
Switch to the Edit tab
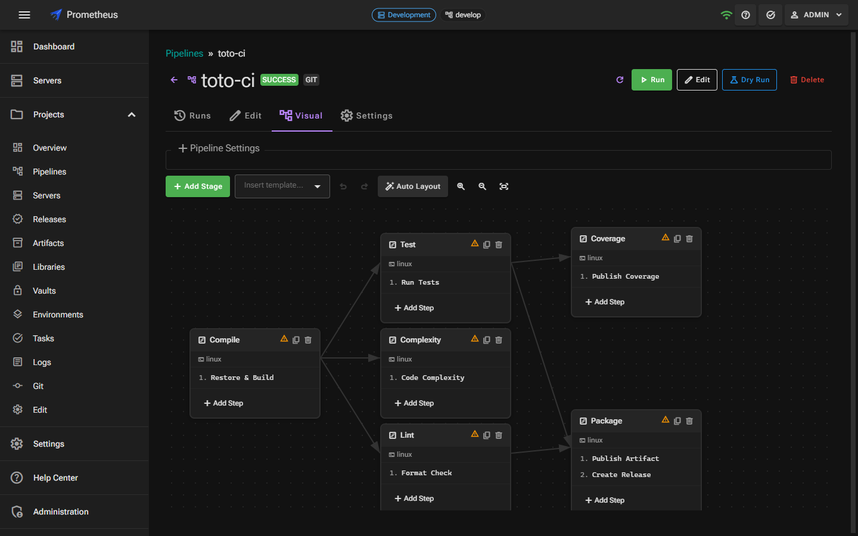245,116
